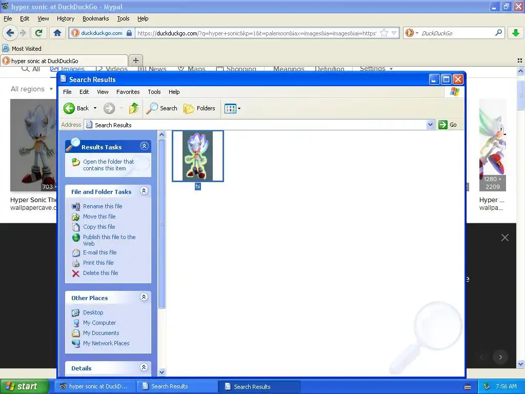This screenshot has width=525, height=394.
Task: Toggle the Folders pane button
Action: [x=199, y=108]
